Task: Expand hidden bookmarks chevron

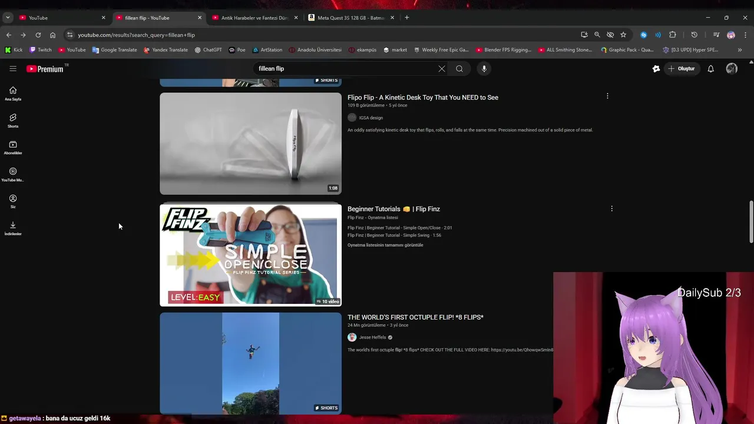Action: [x=740, y=50]
